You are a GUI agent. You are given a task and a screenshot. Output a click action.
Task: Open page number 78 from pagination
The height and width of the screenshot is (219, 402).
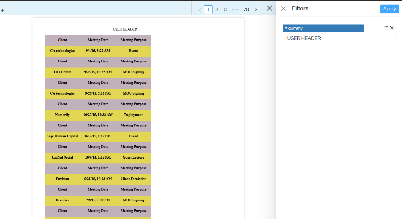[x=246, y=9]
